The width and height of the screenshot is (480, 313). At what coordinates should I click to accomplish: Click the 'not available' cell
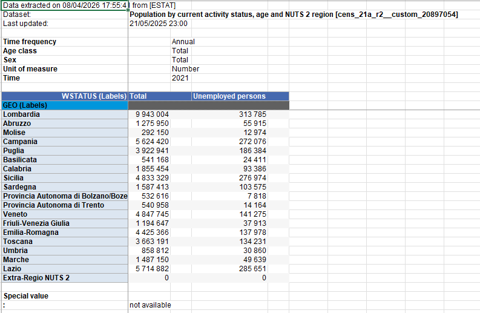(150, 305)
